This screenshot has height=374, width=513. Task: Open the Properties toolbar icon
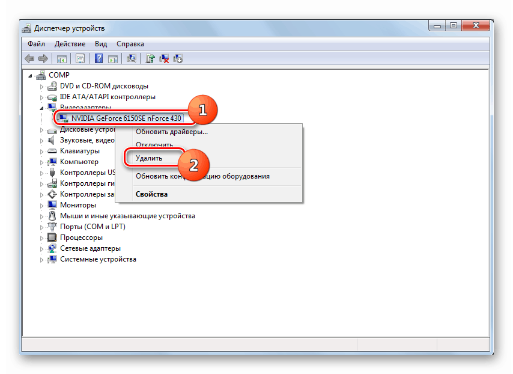pyautogui.click(x=80, y=59)
